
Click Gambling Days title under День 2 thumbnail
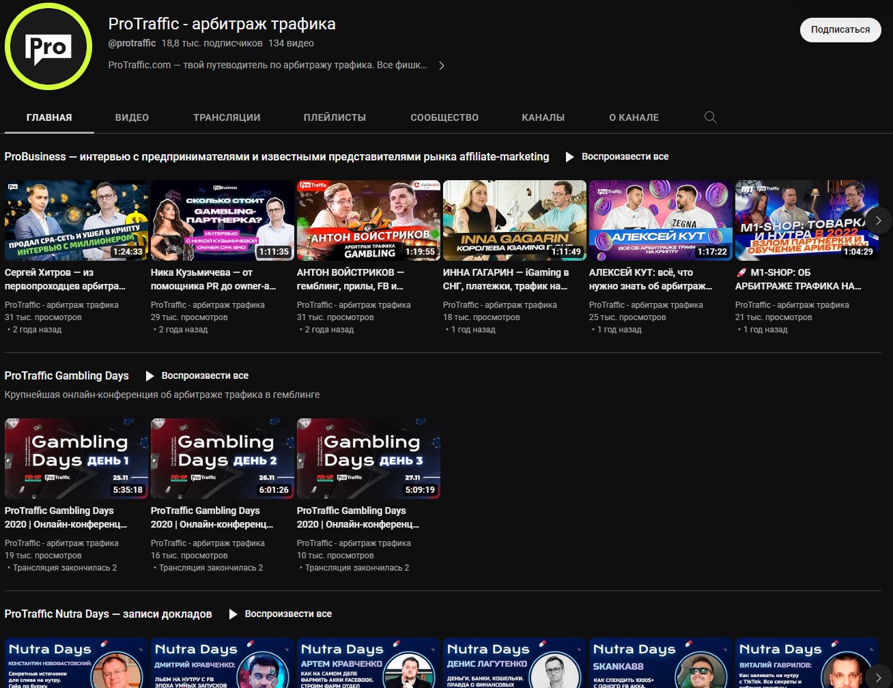coord(212,517)
